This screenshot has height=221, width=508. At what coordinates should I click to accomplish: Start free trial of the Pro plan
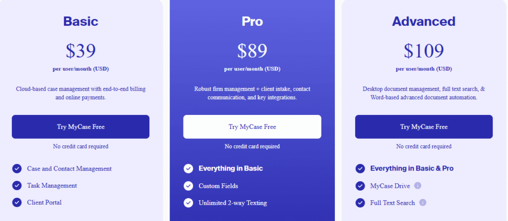252,127
